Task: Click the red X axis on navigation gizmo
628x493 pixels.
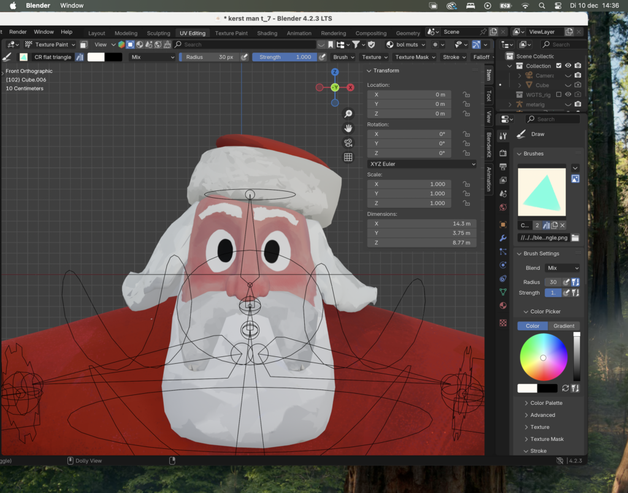Action: point(350,88)
